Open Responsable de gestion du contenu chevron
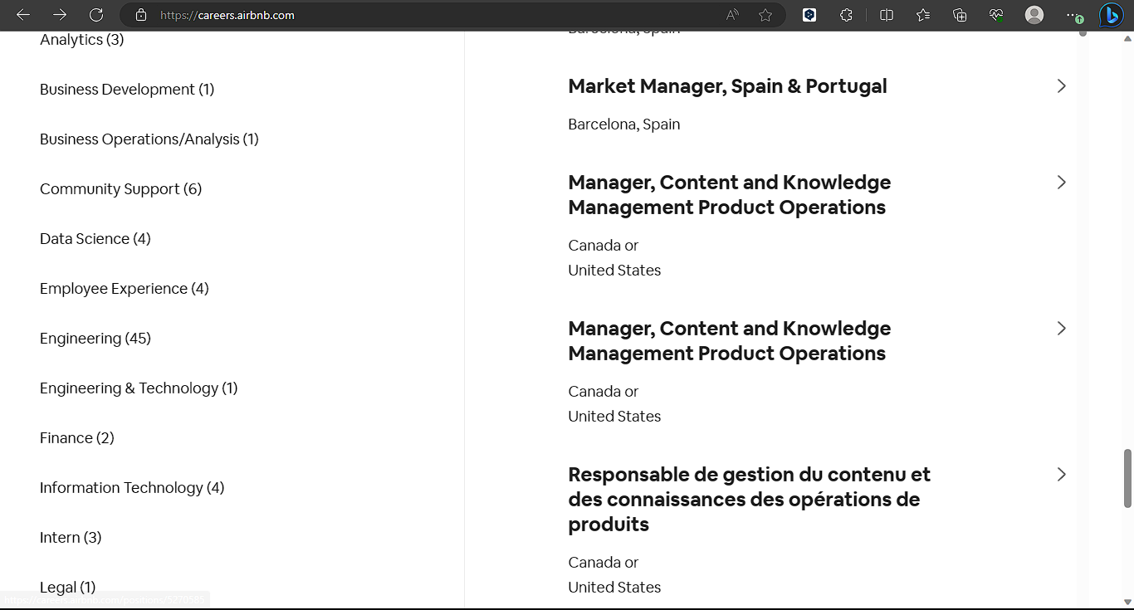The width and height of the screenshot is (1134, 610). click(x=1061, y=475)
